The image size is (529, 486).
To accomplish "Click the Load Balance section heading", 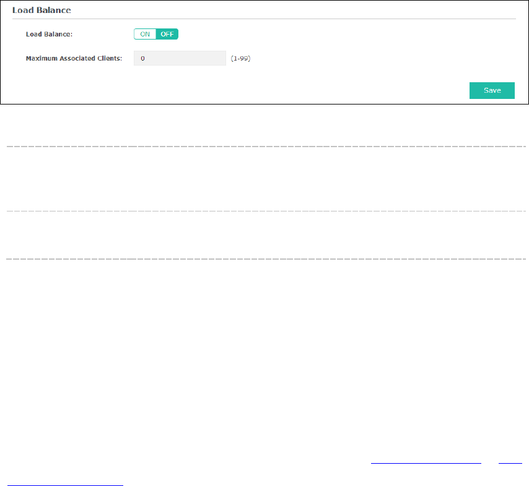I will (x=42, y=10).
